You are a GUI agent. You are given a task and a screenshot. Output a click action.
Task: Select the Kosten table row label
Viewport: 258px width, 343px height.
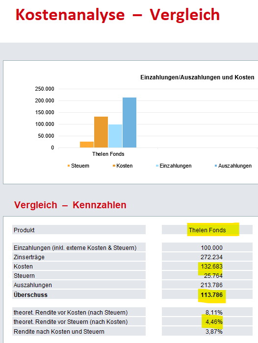pyautogui.click(x=23, y=267)
